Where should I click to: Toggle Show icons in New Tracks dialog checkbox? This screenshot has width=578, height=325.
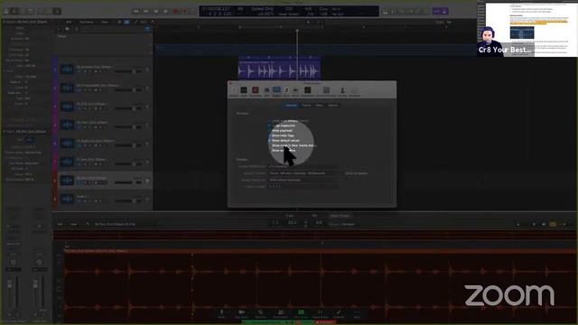tap(270, 145)
